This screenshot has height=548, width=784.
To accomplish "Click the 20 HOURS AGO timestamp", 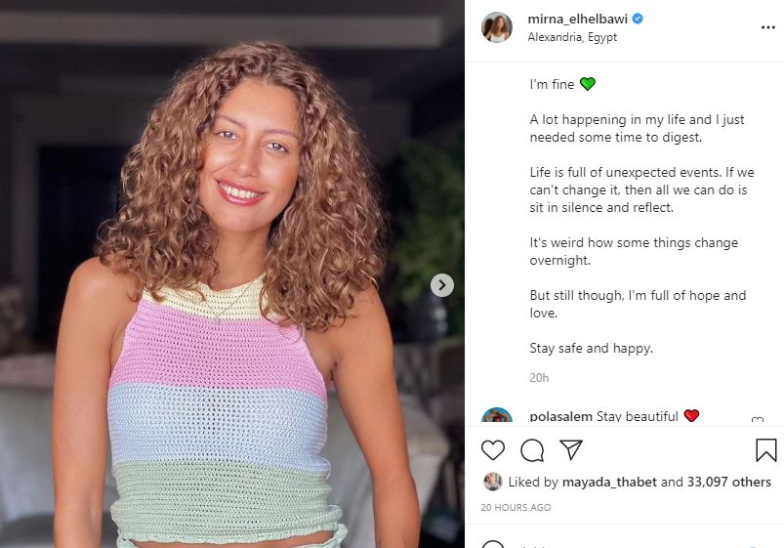I will pyautogui.click(x=516, y=508).
